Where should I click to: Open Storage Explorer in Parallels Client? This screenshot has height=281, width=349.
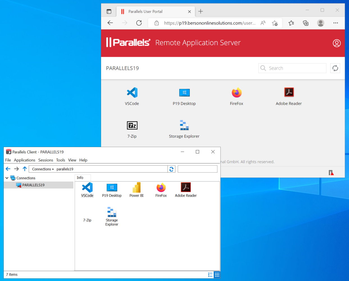pyautogui.click(x=112, y=216)
